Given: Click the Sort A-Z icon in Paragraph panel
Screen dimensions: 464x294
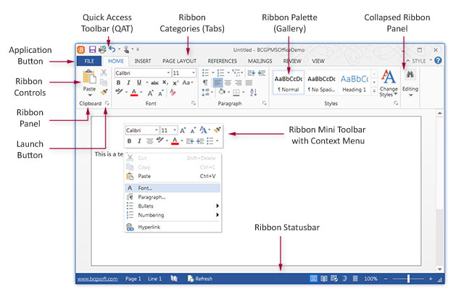Looking at the screenshot, I should click(253, 93).
